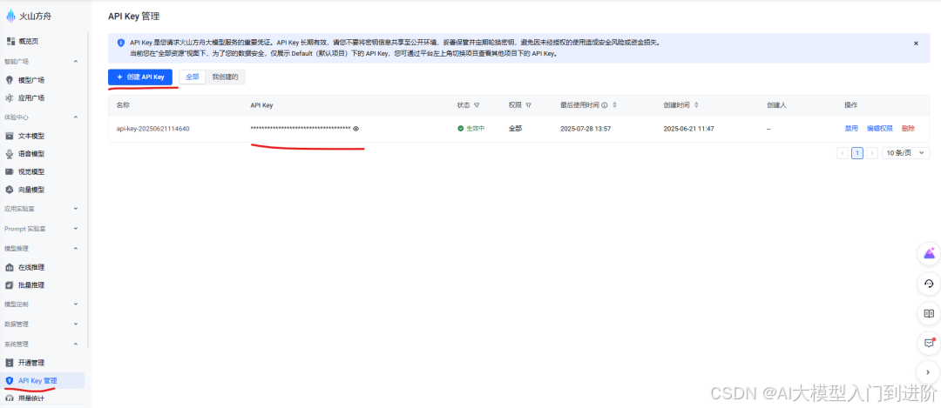Switch to the 我创建的 tab
Viewport: 941px width, 408px height.
[x=225, y=77]
